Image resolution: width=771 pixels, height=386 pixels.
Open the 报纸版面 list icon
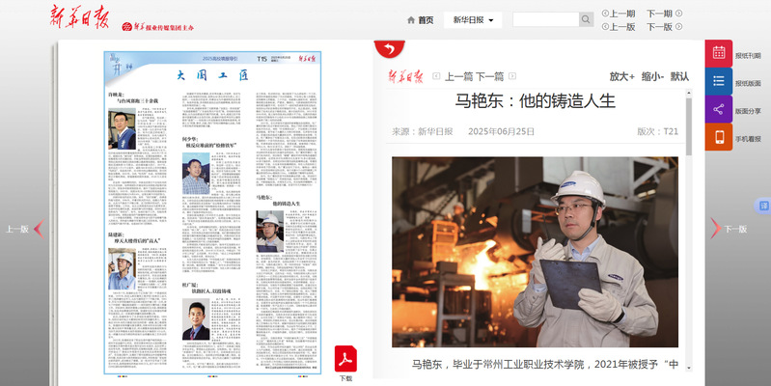click(719, 82)
